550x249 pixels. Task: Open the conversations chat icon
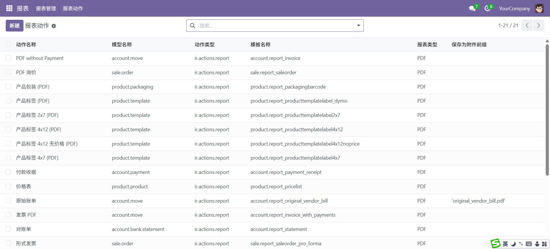(x=472, y=9)
